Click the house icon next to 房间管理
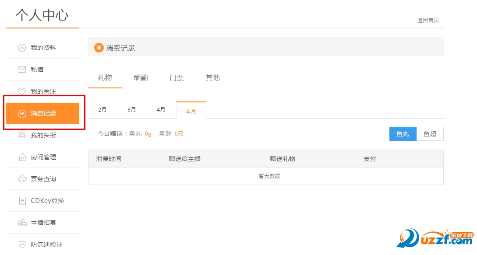Screen dimensions: 477x255 (x=22, y=157)
